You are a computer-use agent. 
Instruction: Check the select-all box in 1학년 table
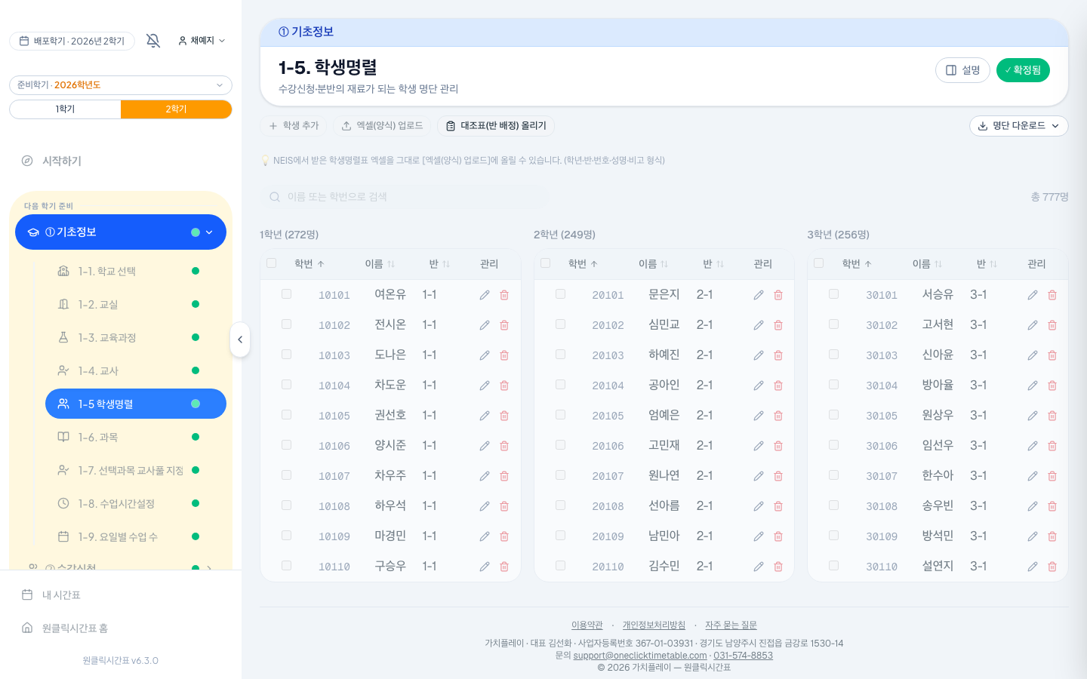(x=272, y=263)
